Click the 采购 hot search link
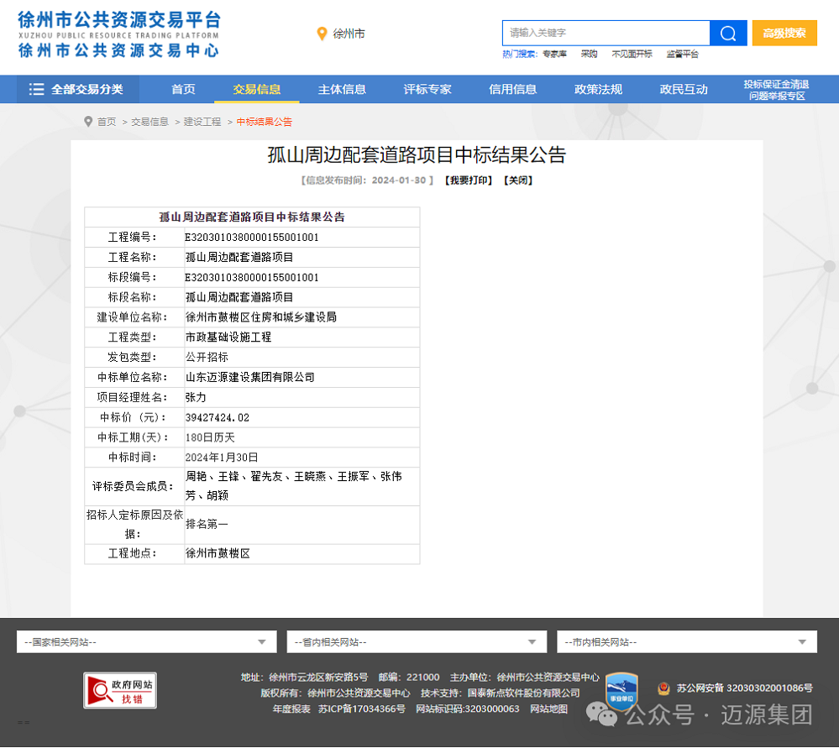This screenshot has width=839, height=748. (589, 54)
